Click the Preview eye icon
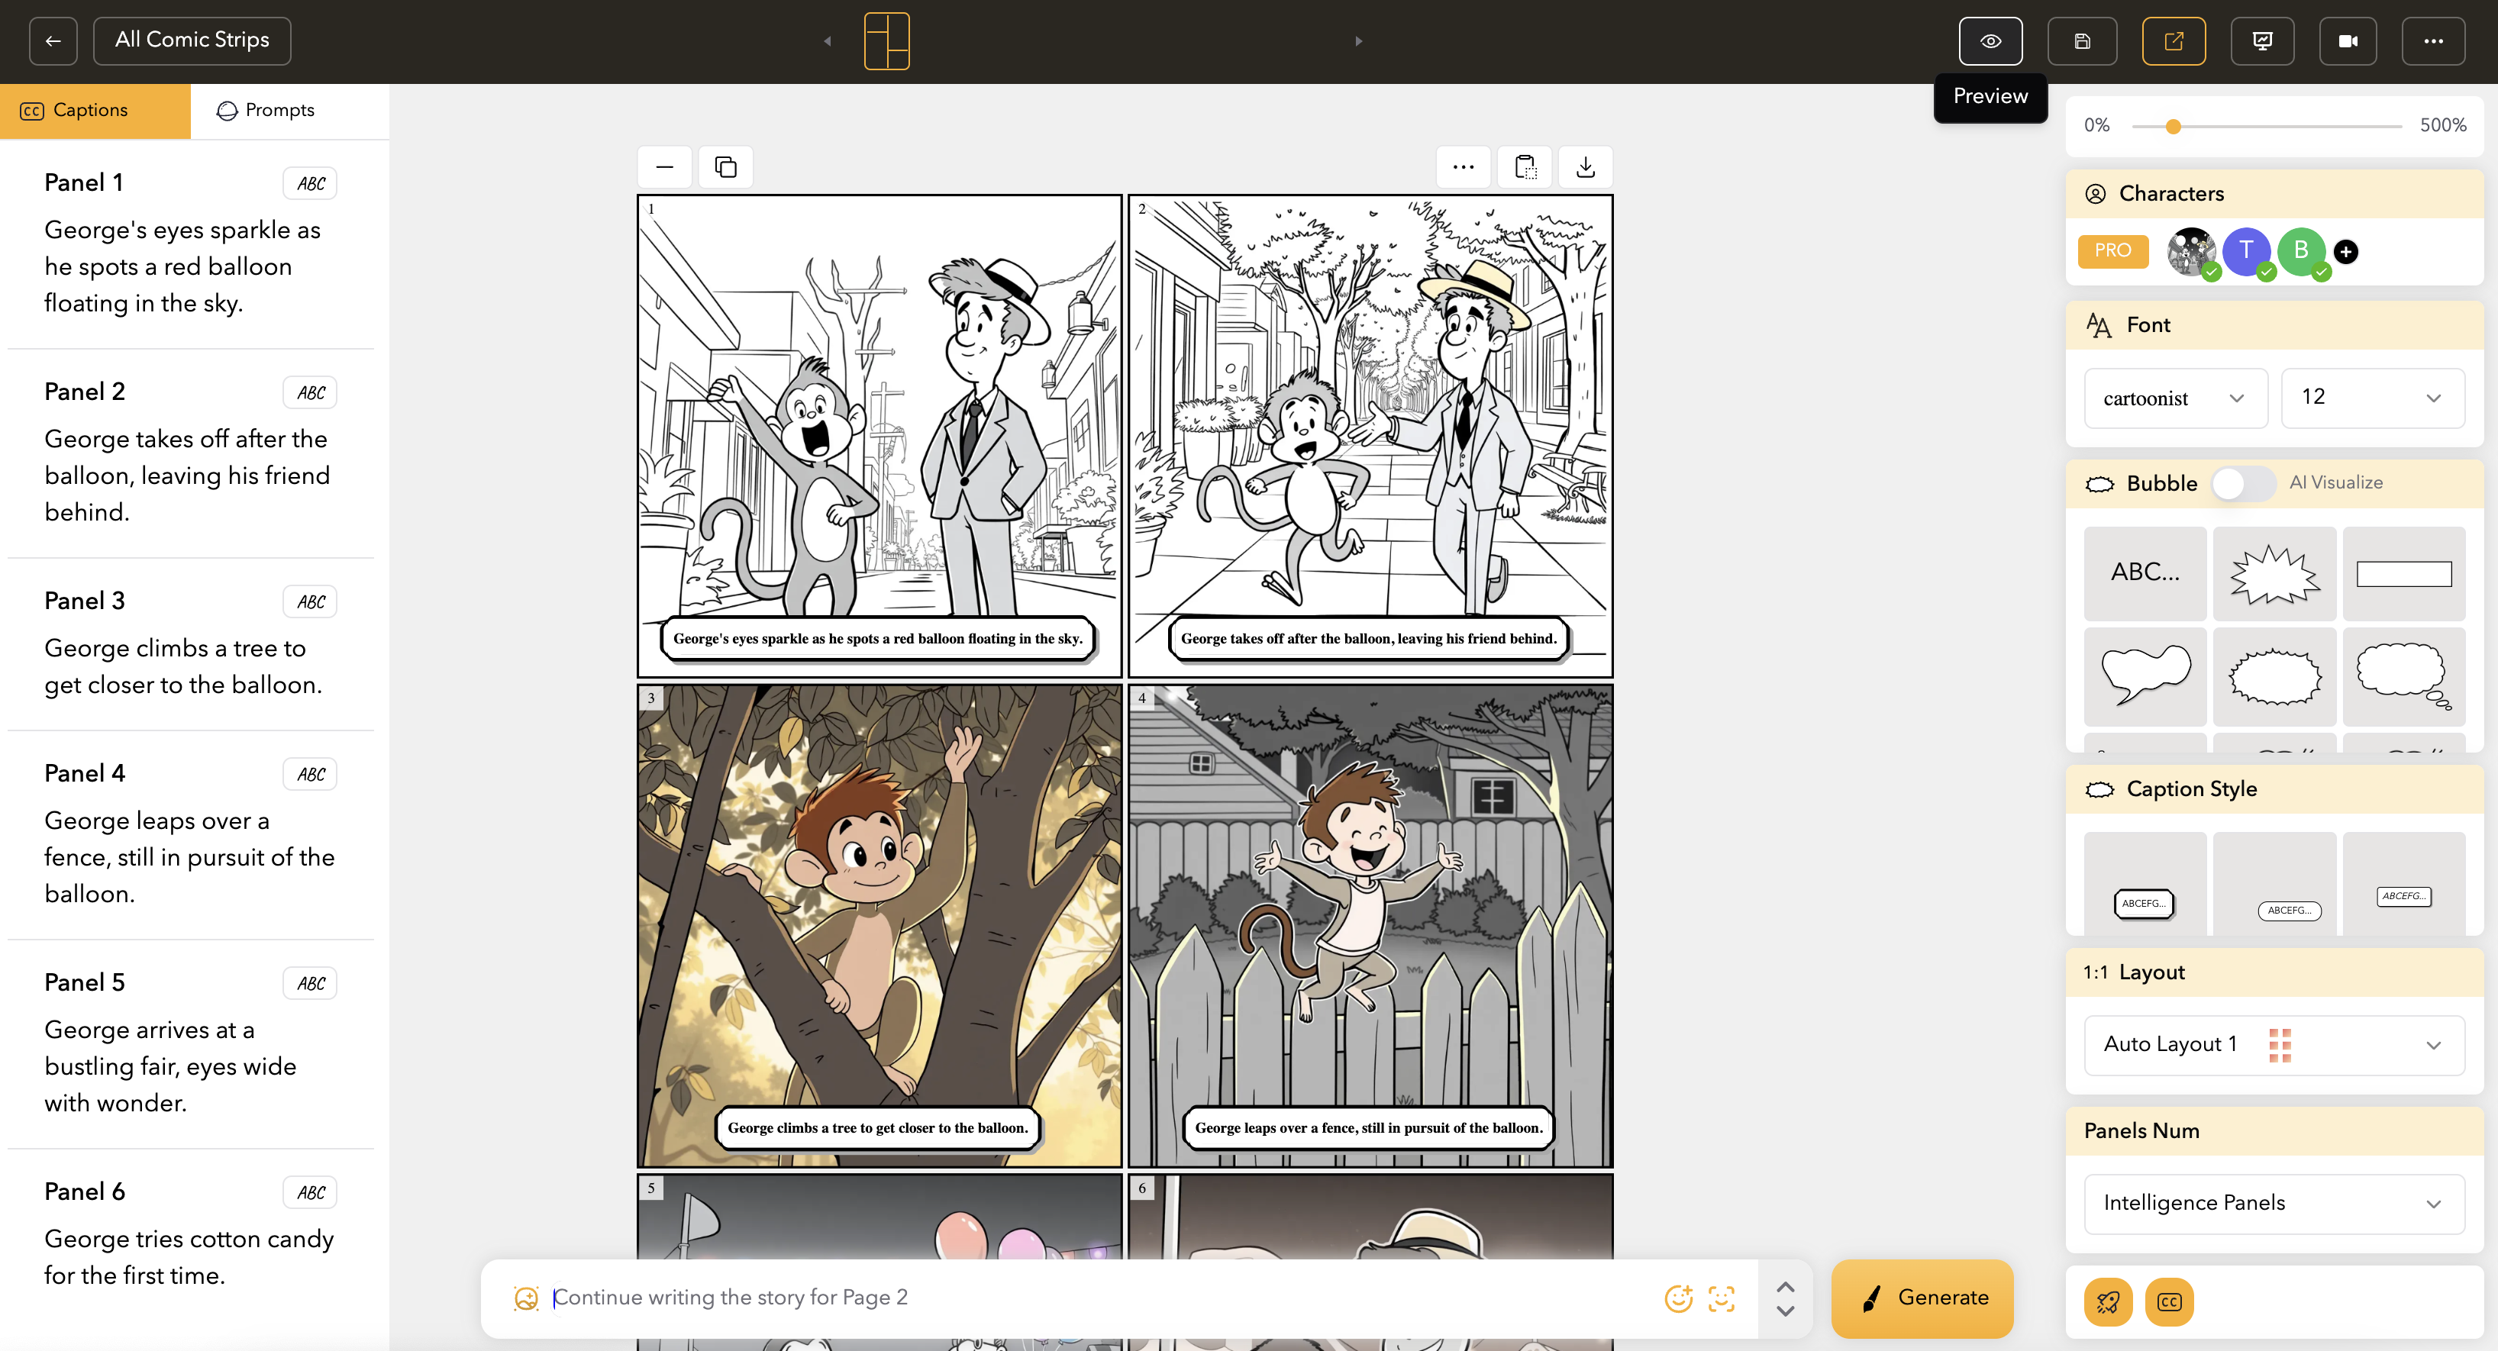 (1990, 40)
